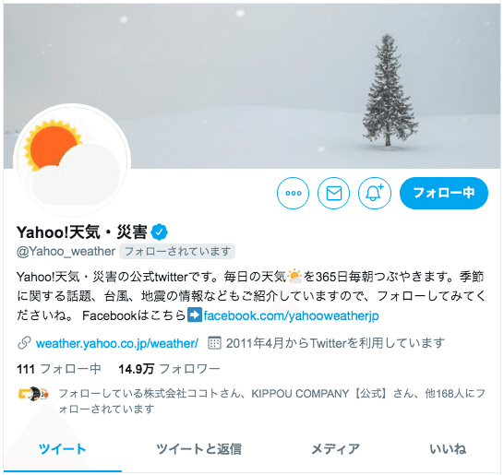View the 111 フォロー中 following list
This screenshot has height=475, width=504.
(59, 369)
